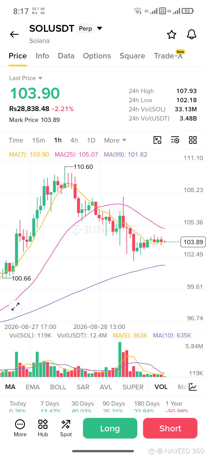Image resolution: width=206 pixels, height=458 pixels.
Task: Tap the battery indicator in status bar
Action: pyautogui.click(x=188, y=11)
